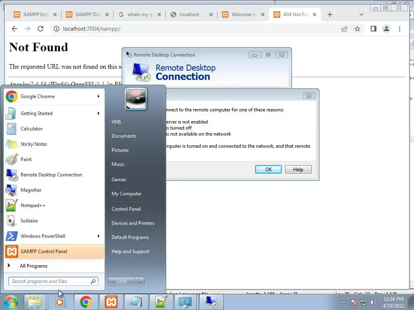Open Notepad++ from Start menu
The height and width of the screenshot is (310, 414).
(x=54, y=205)
